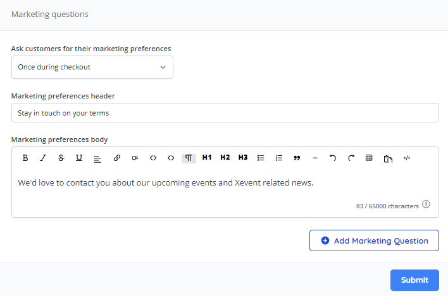Apply Heading 1 style

pyautogui.click(x=207, y=158)
